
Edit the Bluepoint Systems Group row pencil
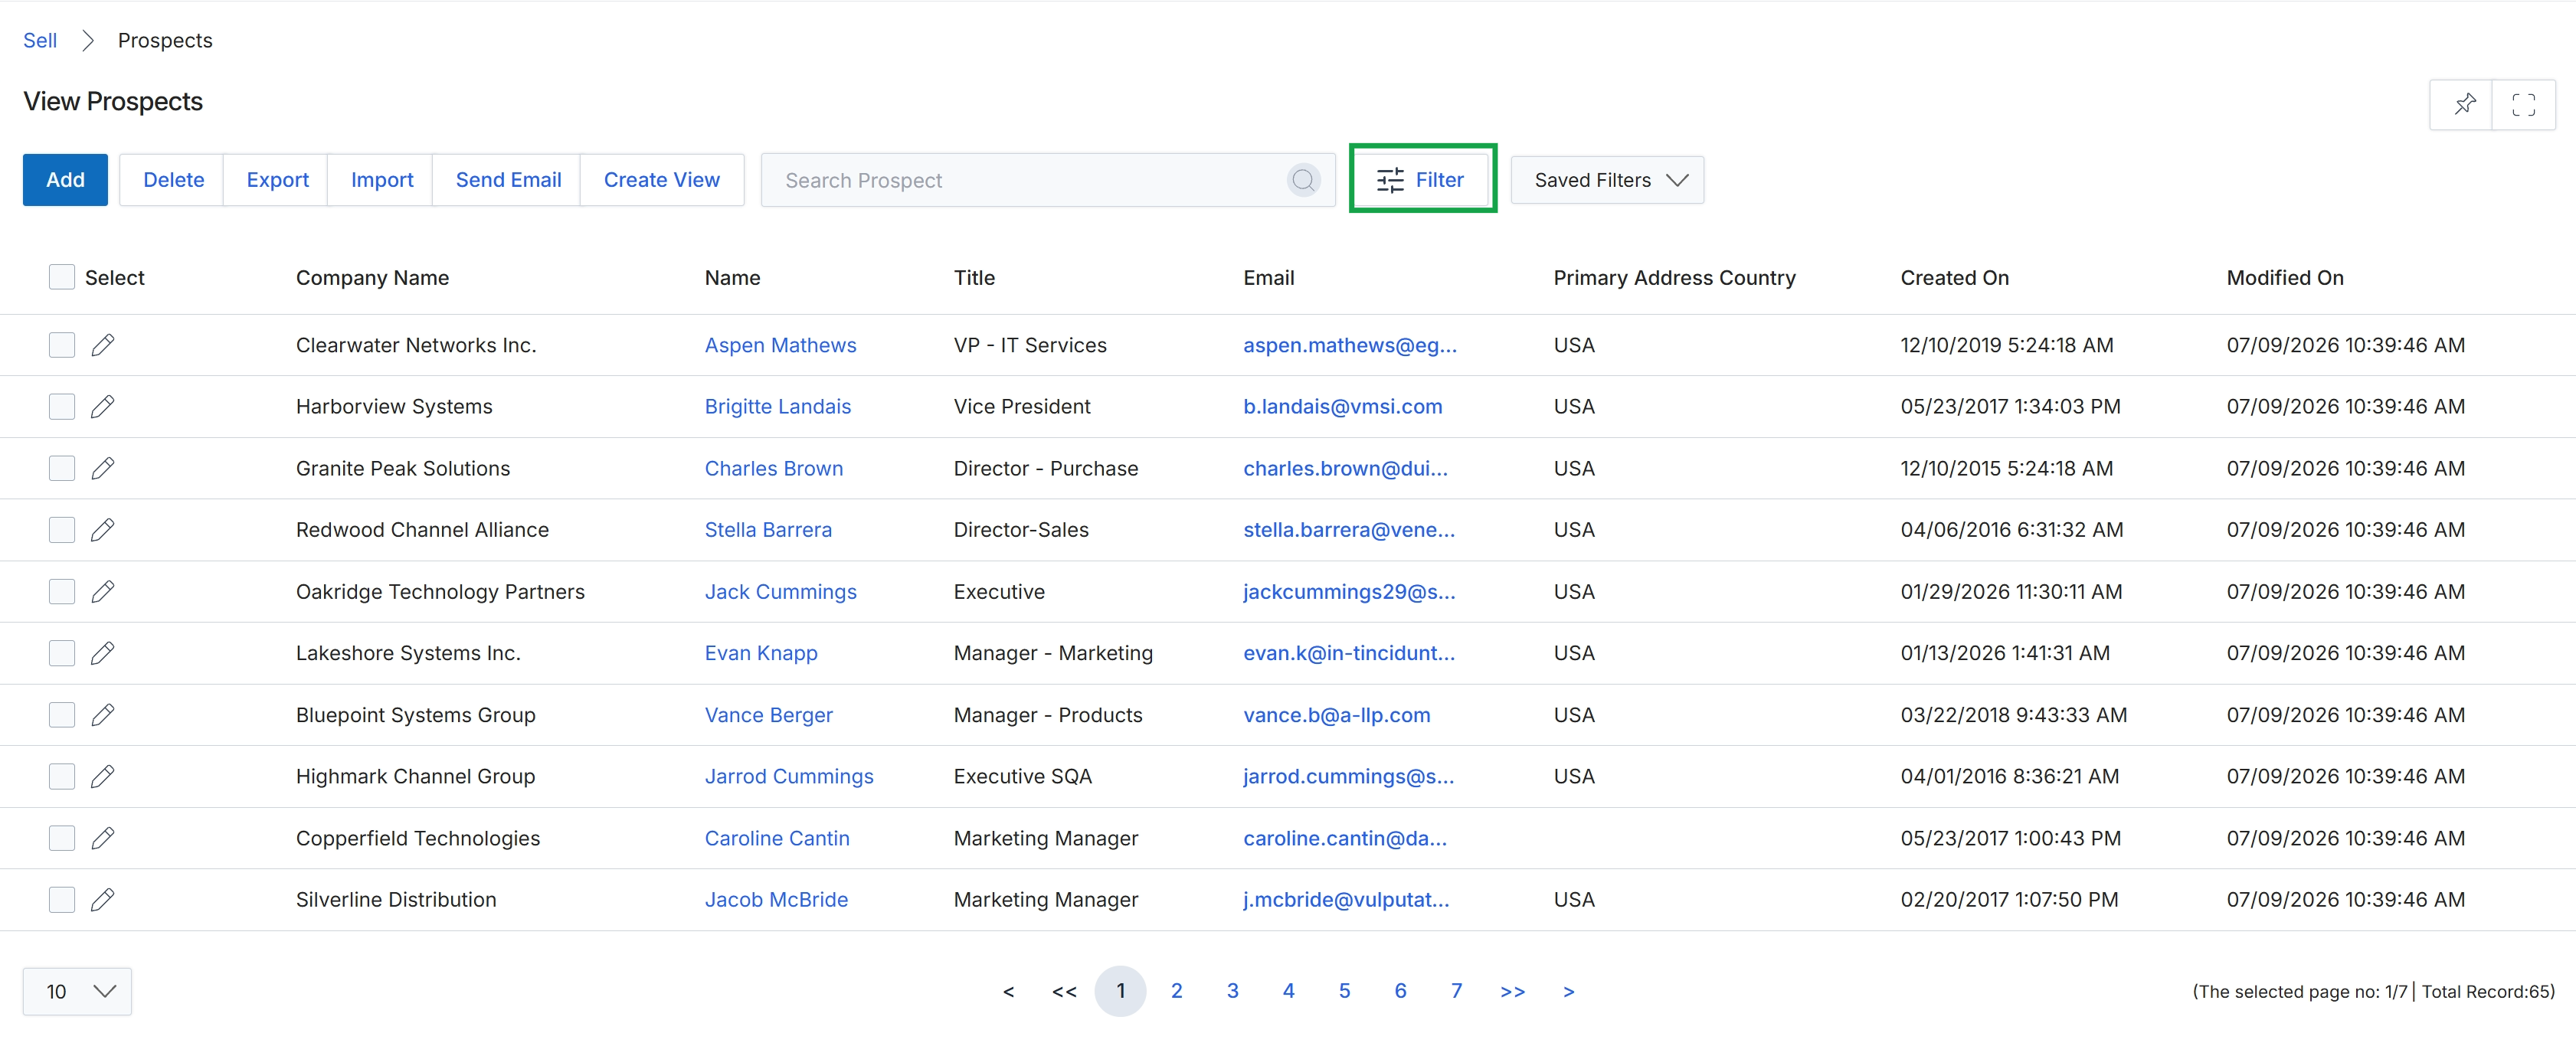coord(102,715)
